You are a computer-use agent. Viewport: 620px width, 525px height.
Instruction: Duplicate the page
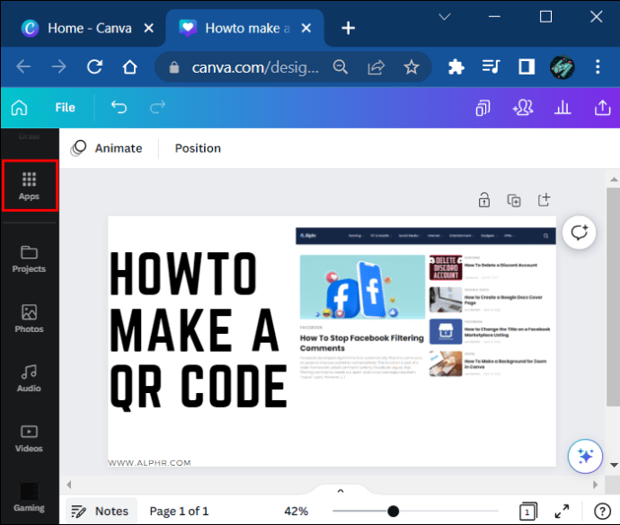pos(514,199)
